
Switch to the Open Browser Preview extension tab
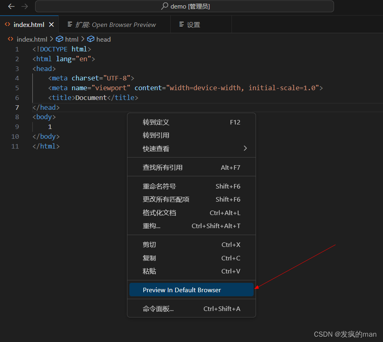point(114,24)
